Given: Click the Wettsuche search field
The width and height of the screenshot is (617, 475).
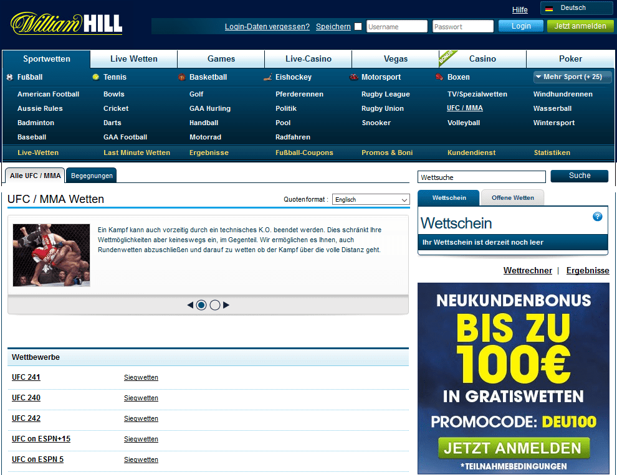Looking at the screenshot, I should (482, 177).
